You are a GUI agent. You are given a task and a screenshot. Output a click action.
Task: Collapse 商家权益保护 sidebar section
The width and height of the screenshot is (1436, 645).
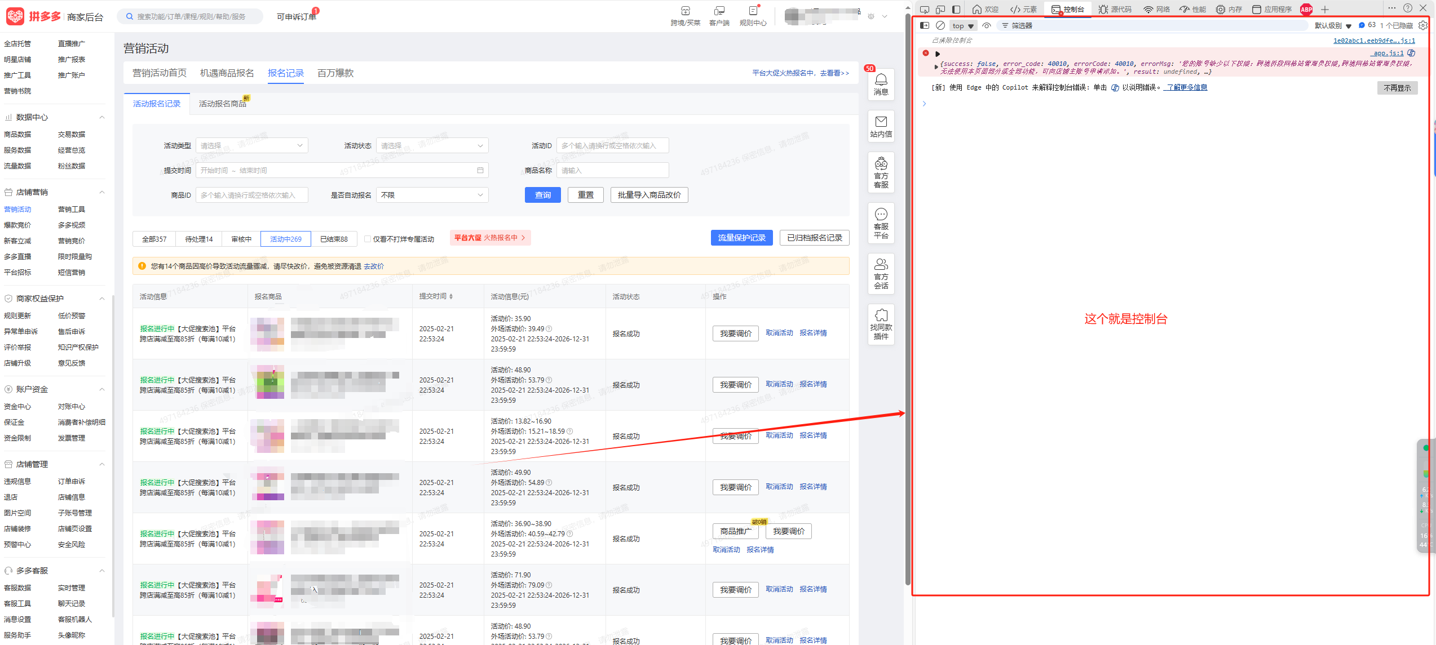pyautogui.click(x=102, y=299)
